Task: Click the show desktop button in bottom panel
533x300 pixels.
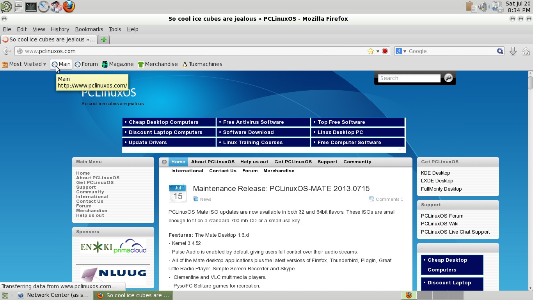Action: point(5,296)
